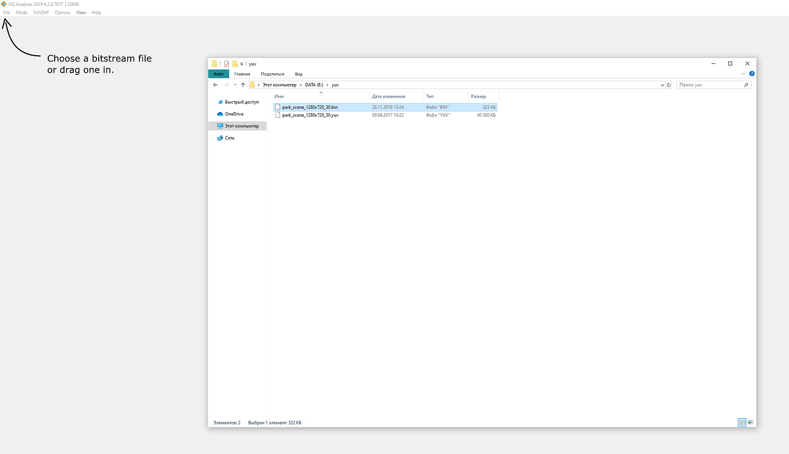Click the navigation back arrow
The height and width of the screenshot is (454, 789).
click(x=216, y=84)
